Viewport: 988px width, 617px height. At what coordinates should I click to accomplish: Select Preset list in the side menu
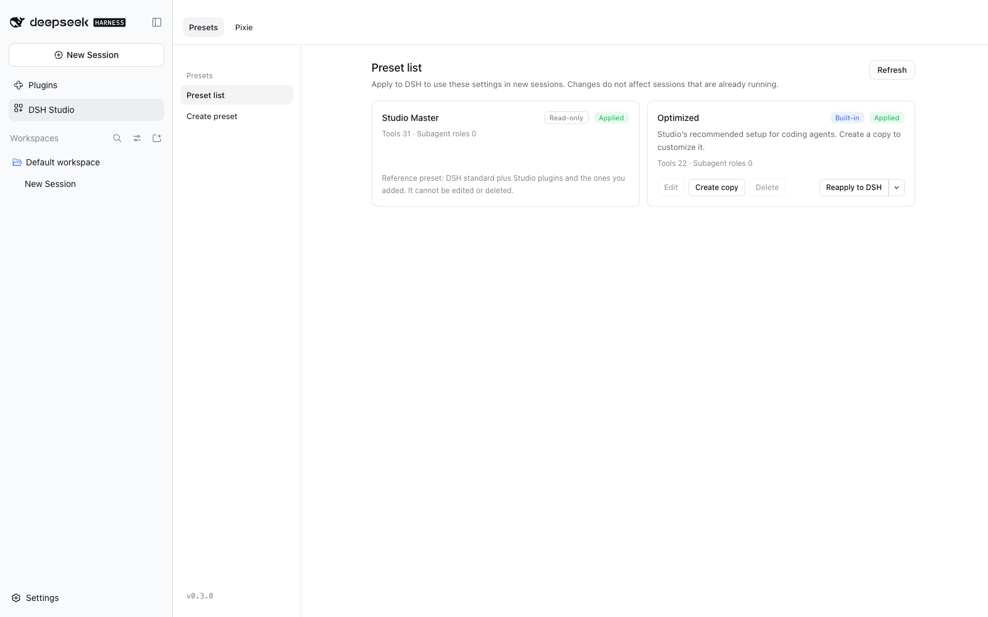tap(237, 95)
